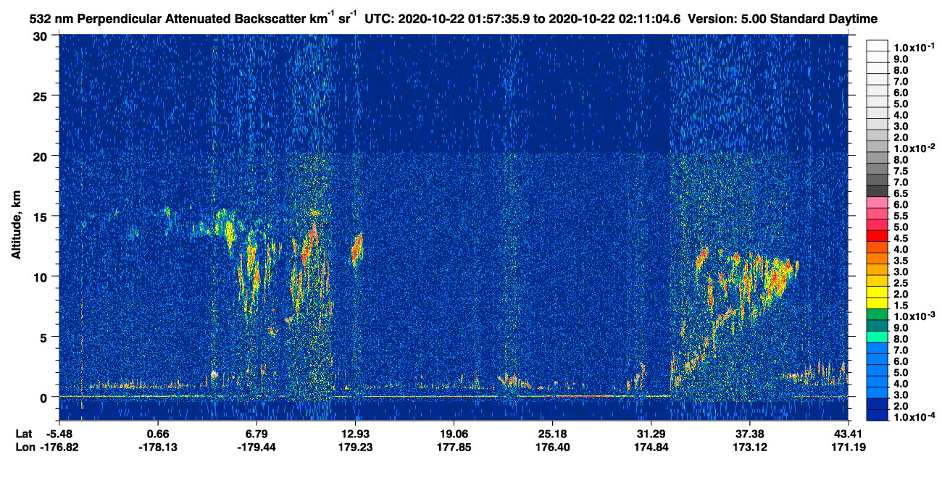Click the altitude tick label 10

(41, 276)
